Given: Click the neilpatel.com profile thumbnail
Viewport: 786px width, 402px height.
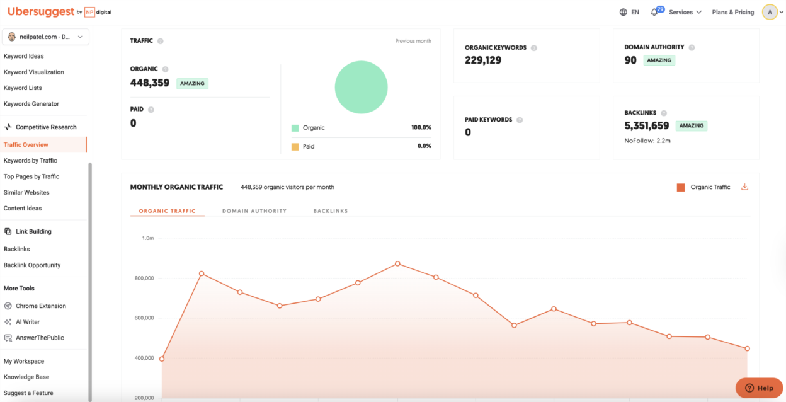Looking at the screenshot, I should pos(12,37).
